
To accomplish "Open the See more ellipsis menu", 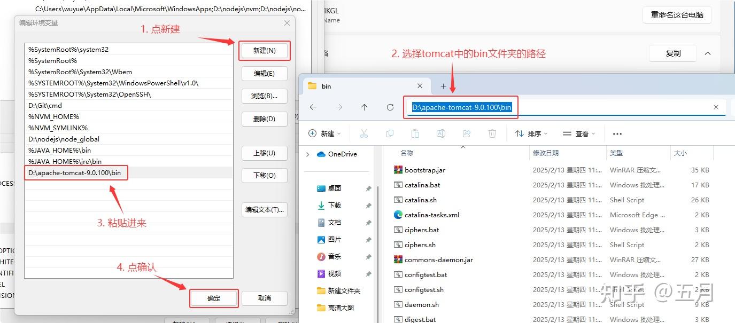I will [617, 133].
